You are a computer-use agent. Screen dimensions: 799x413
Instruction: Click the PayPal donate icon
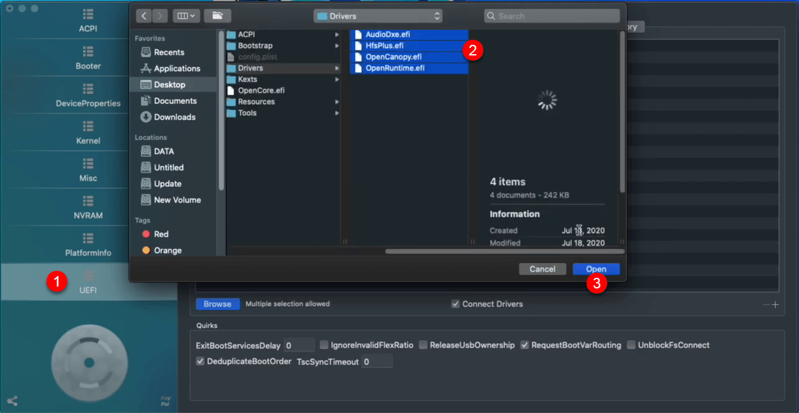click(x=165, y=400)
